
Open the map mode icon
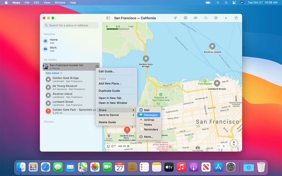pyautogui.click(x=185, y=18)
